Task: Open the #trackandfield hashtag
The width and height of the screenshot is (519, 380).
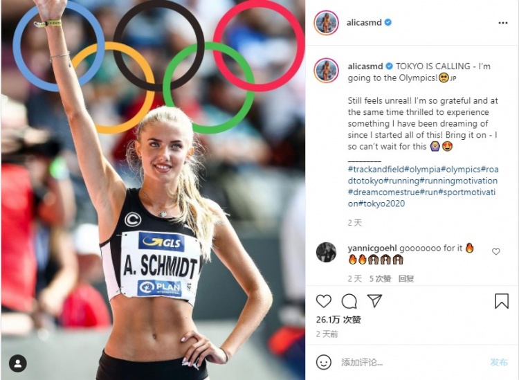Action: 376,170
